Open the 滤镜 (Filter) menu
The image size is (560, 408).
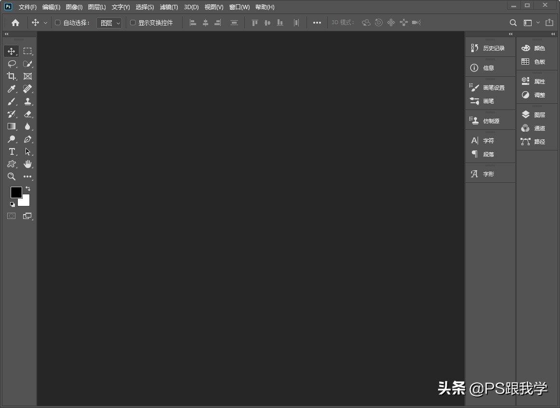click(x=168, y=7)
